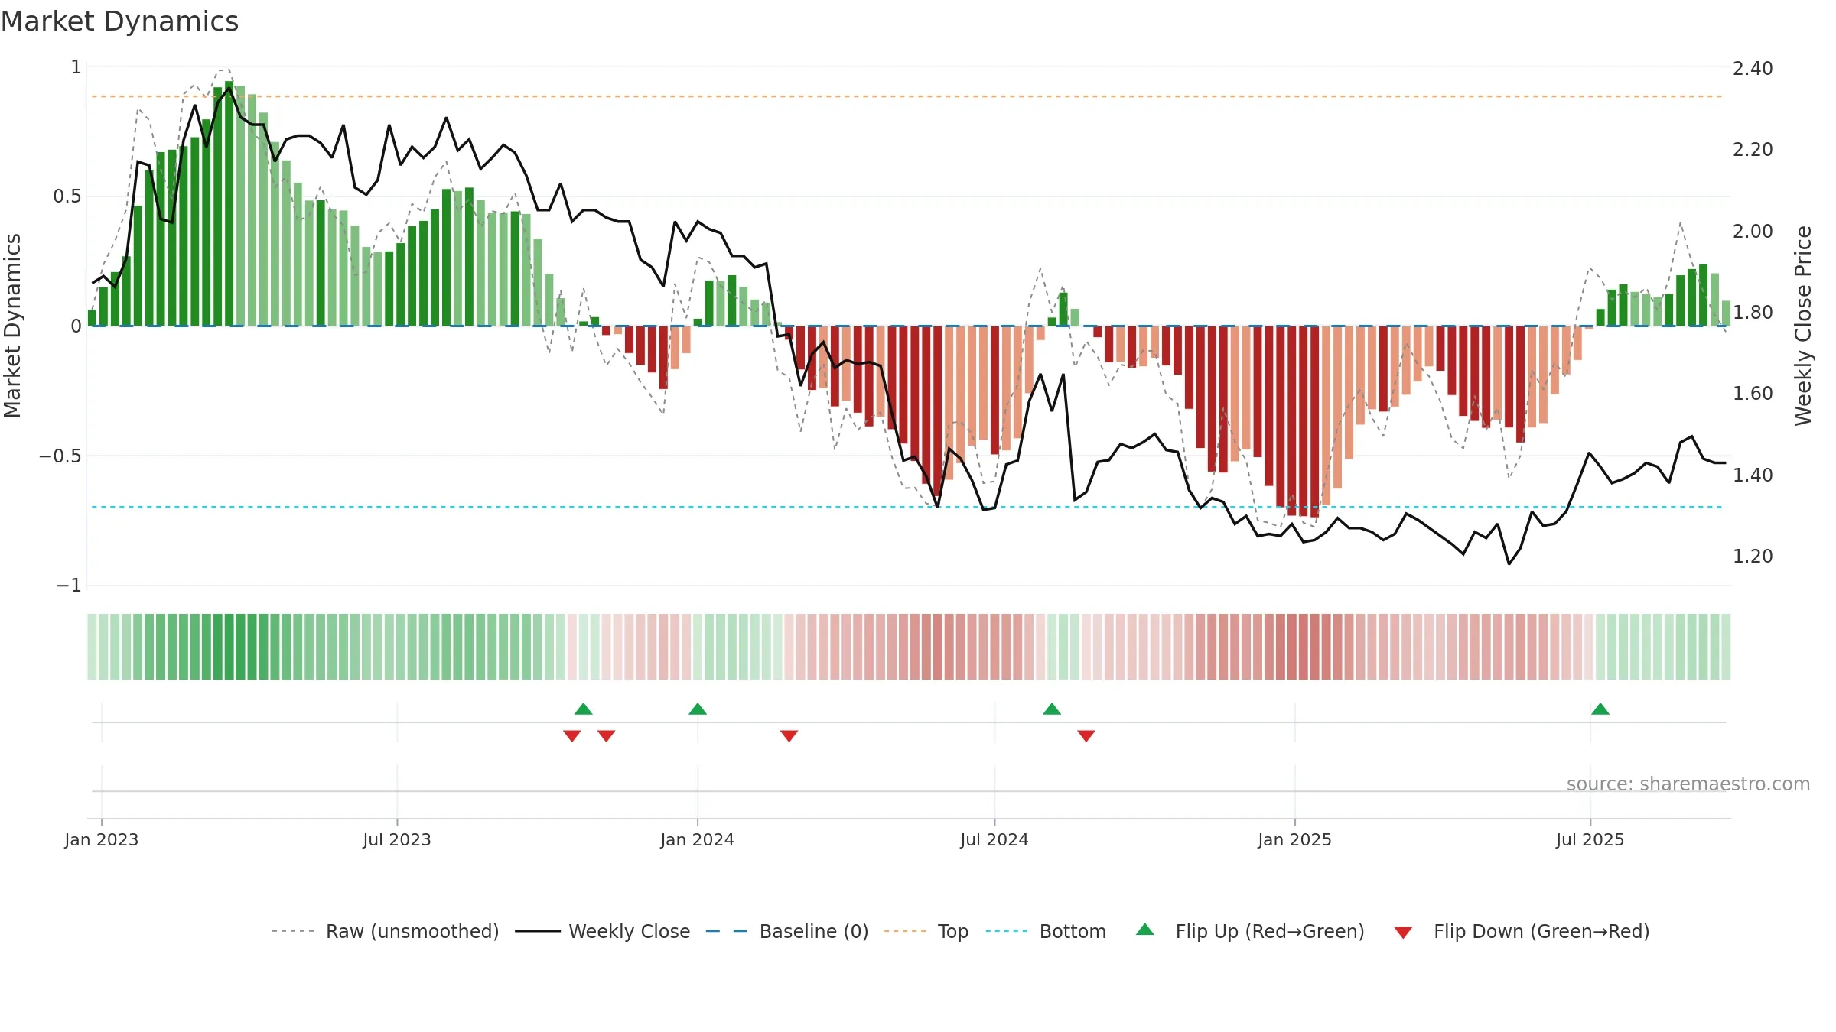This screenshot has height=1032, width=1836.
Task: Toggle the Baseline (0) legend entry
Action: 786,931
